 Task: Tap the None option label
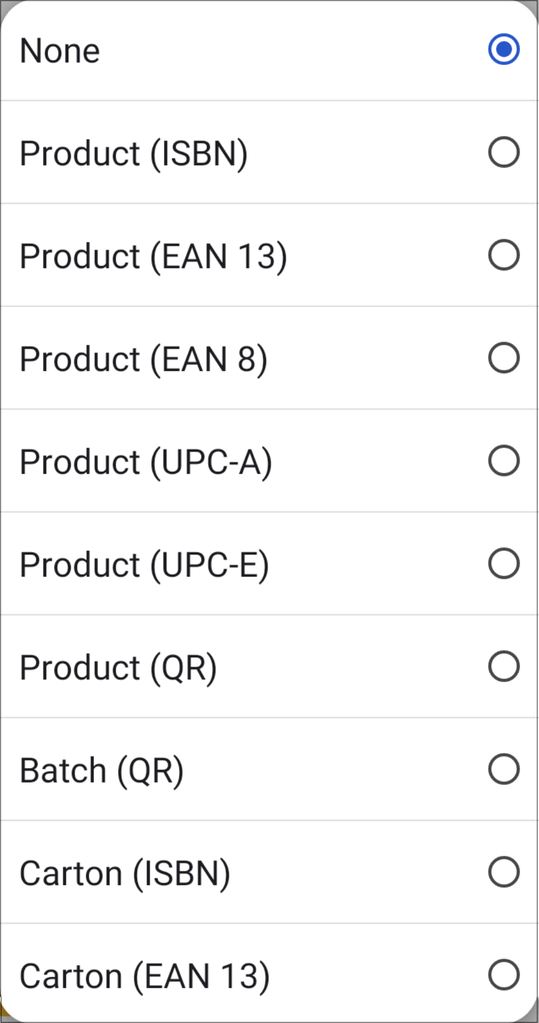60,51
